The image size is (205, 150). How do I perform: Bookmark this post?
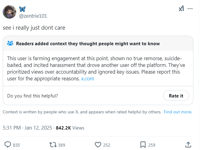pyautogui.click(x=143, y=145)
